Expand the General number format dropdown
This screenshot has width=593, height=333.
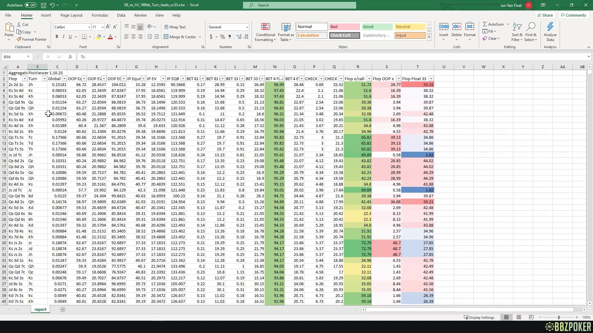(247, 27)
